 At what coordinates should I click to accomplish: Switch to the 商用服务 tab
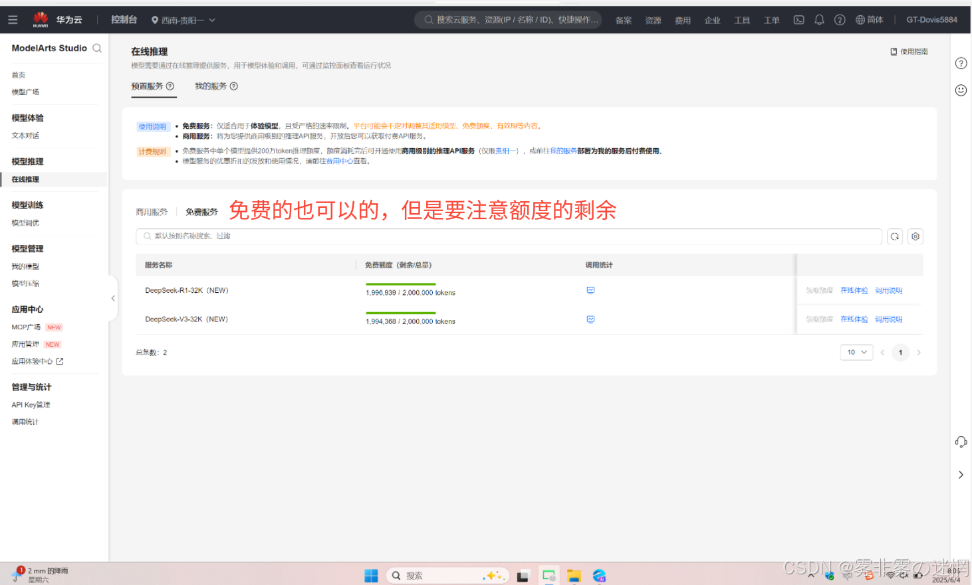pyautogui.click(x=152, y=212)
